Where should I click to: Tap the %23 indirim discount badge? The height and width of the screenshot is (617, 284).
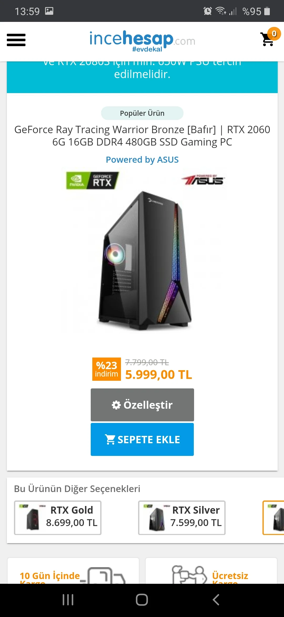[x=106, y=369]
